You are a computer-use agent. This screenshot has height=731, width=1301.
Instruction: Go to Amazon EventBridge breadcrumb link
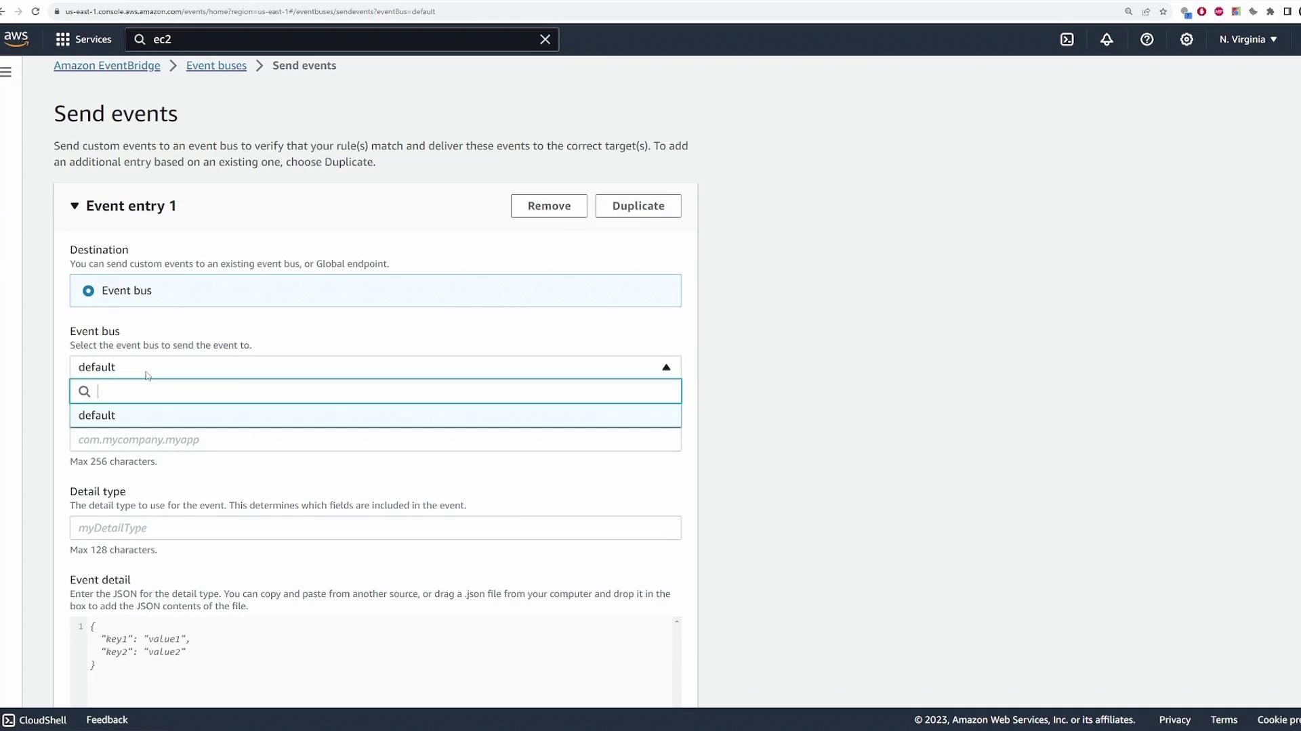coord(107,66)
